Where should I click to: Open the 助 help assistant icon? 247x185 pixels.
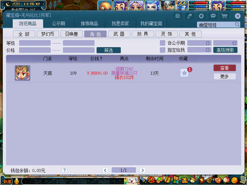[x=178, y=16]
